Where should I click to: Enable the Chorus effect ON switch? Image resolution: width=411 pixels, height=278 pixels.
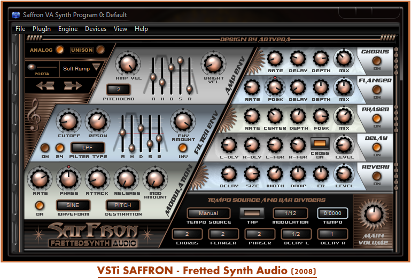(377, 61)
